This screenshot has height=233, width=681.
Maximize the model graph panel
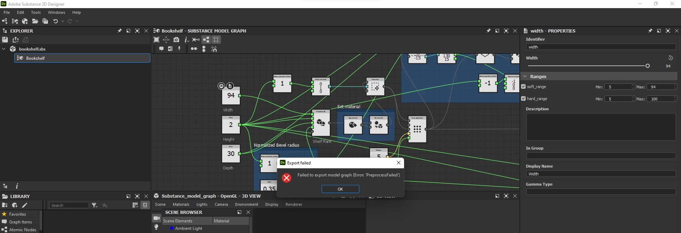(x=506, y=31)
